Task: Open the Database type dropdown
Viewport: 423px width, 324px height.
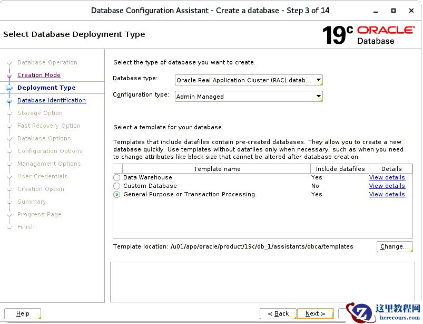Action: coord(249,80)
